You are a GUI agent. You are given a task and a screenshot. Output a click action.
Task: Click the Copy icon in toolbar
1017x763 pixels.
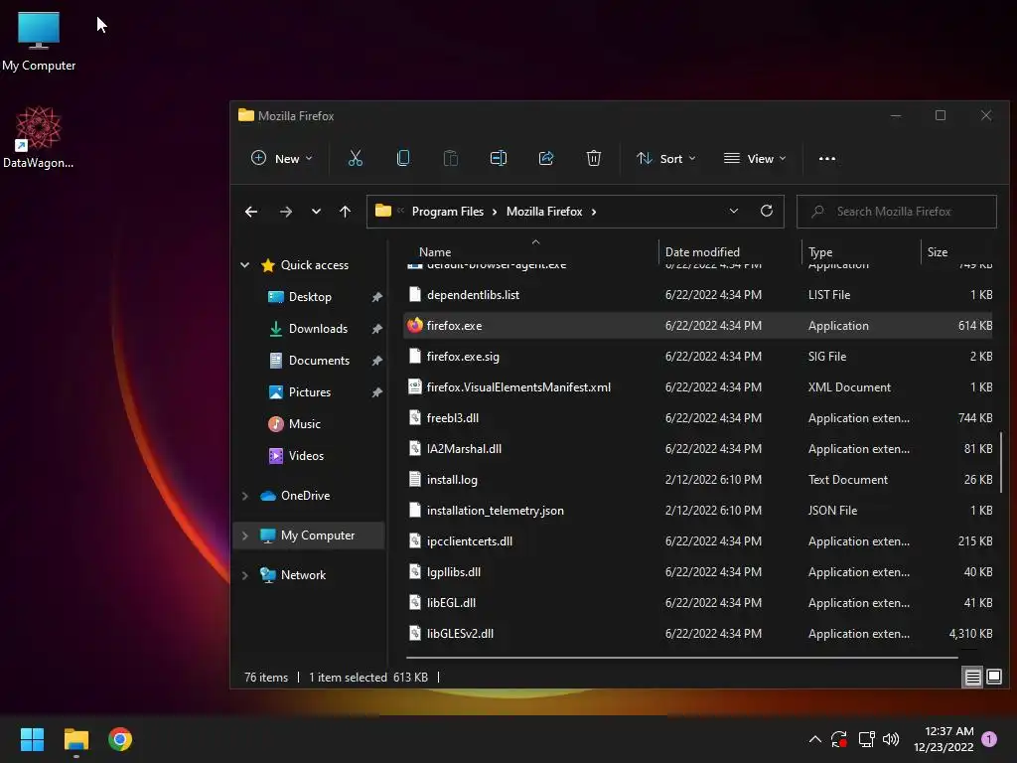403,158
